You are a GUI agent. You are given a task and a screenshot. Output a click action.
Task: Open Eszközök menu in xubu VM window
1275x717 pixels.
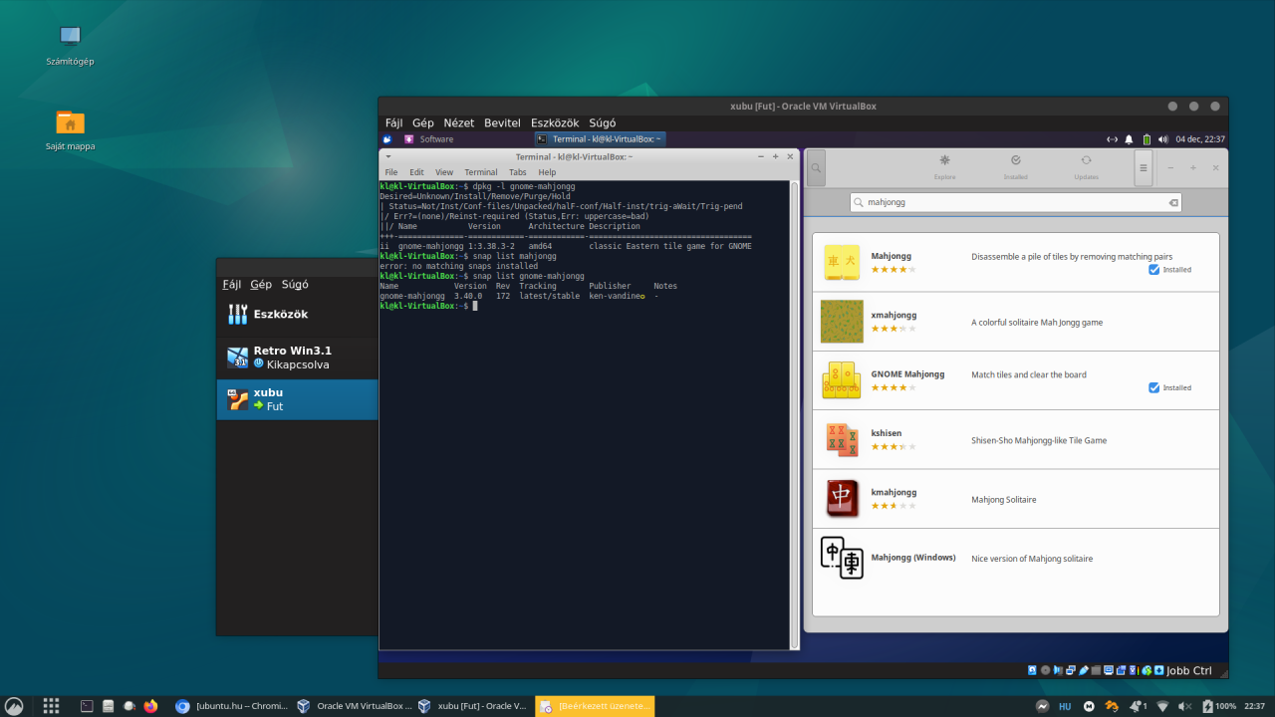coord(555,123)
